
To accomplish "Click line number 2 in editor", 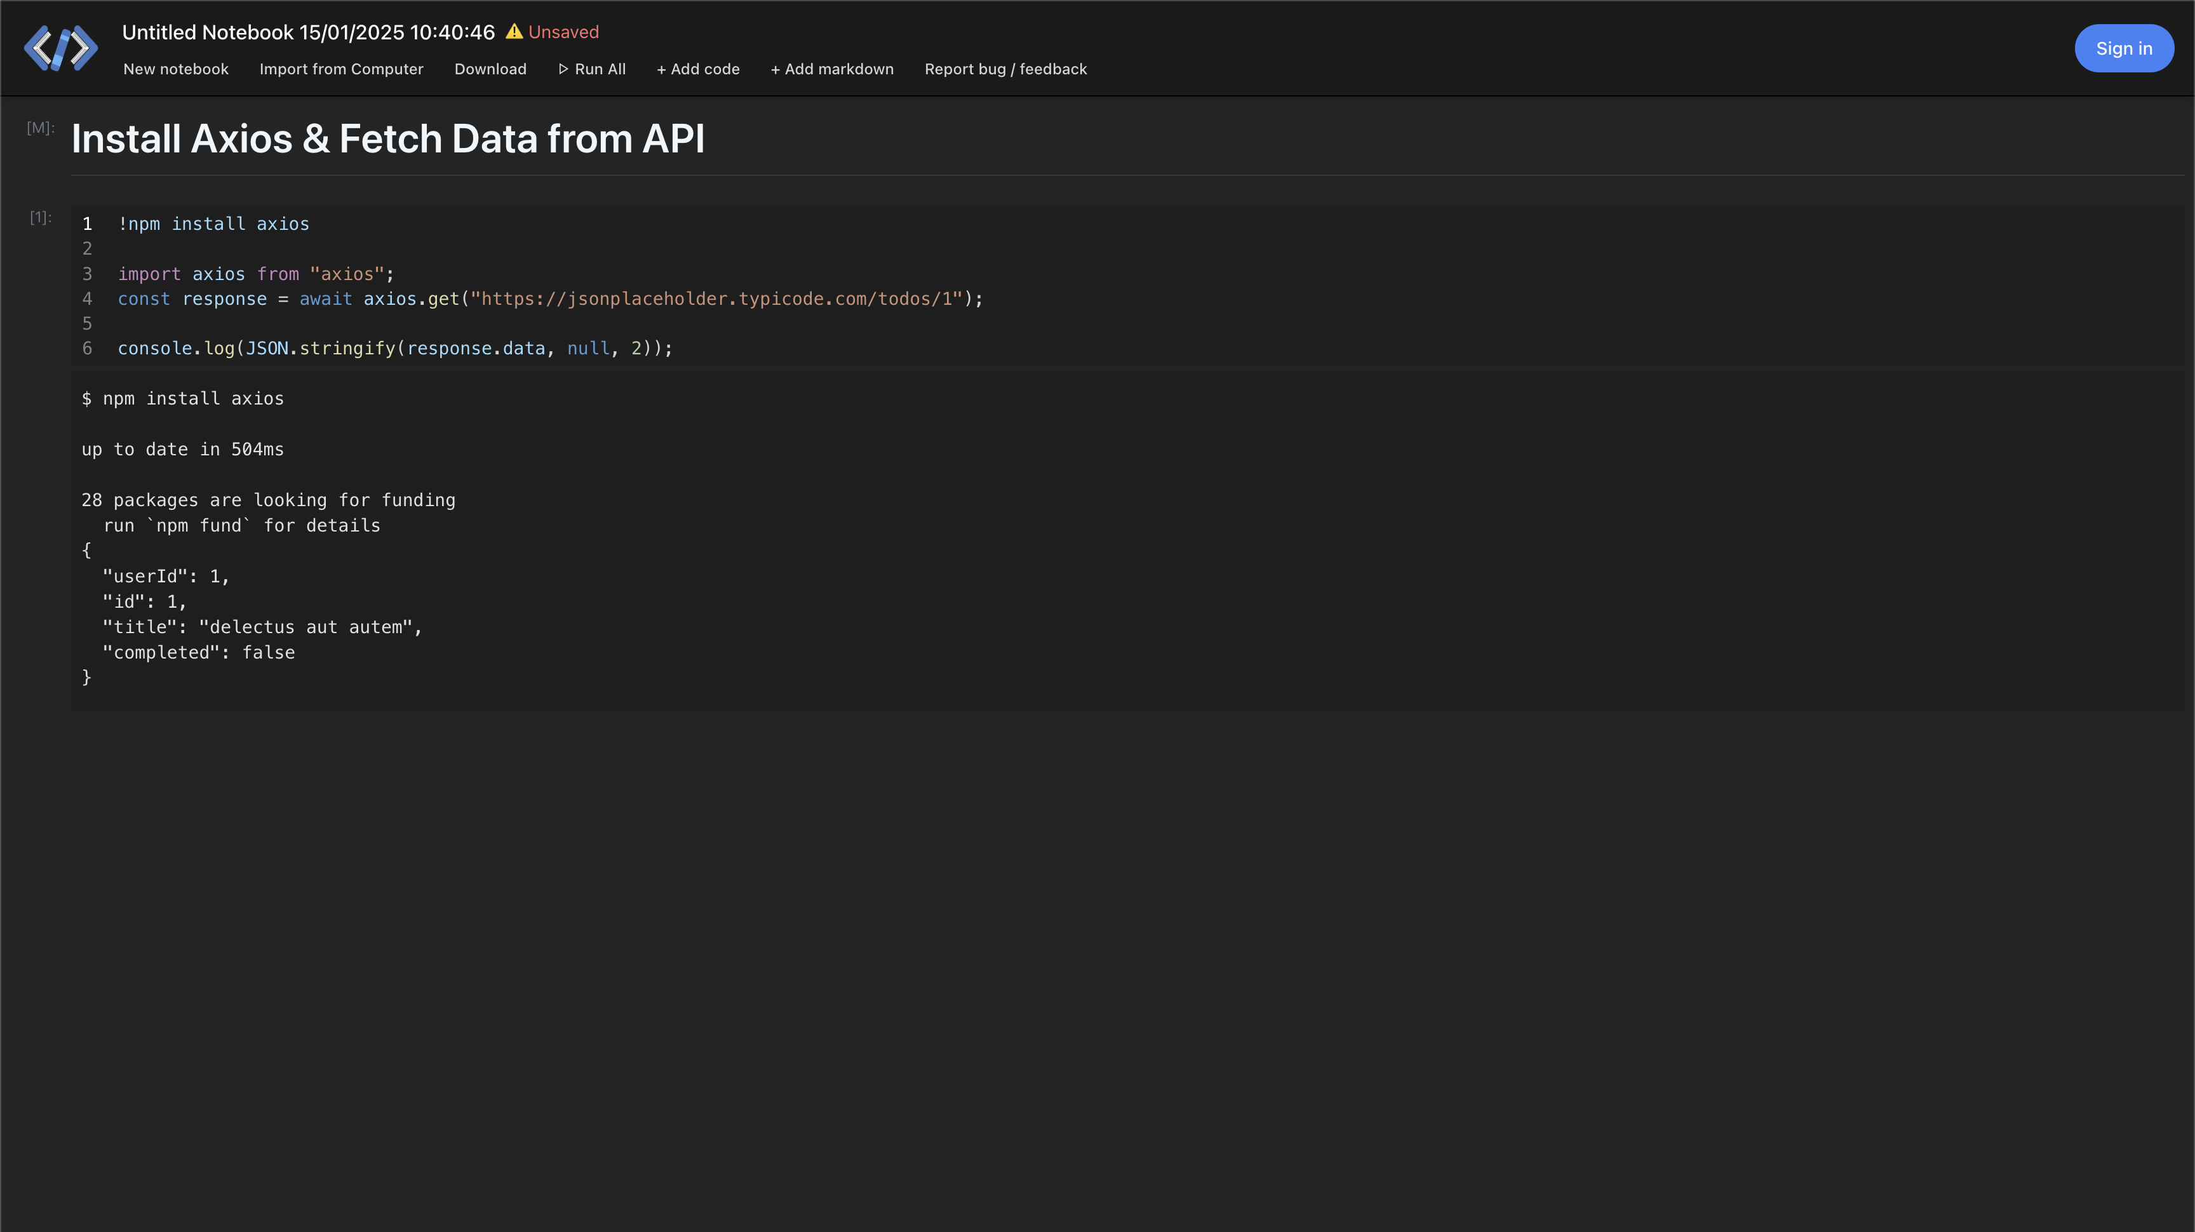I will (x=87, y=249).
